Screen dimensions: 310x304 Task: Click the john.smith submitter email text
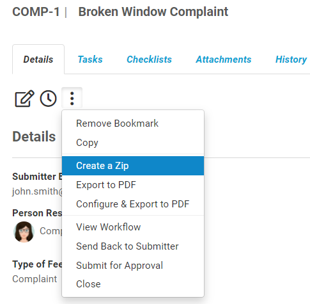point(37,191)
